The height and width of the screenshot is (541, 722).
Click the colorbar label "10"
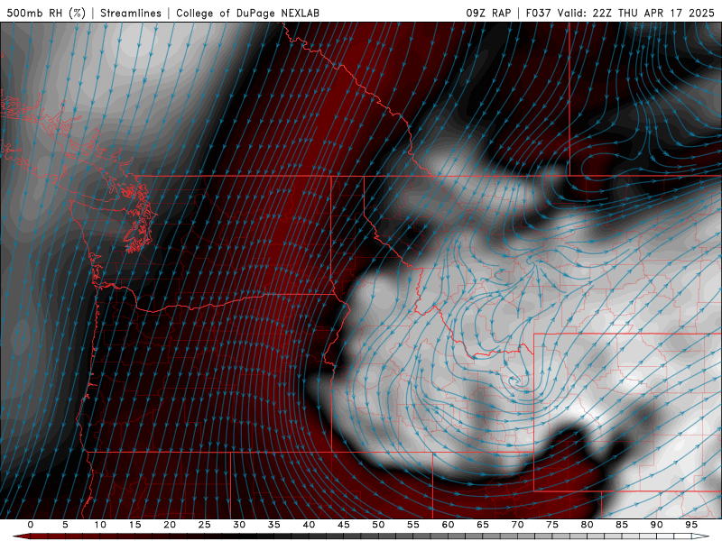(x=100, y=525)
